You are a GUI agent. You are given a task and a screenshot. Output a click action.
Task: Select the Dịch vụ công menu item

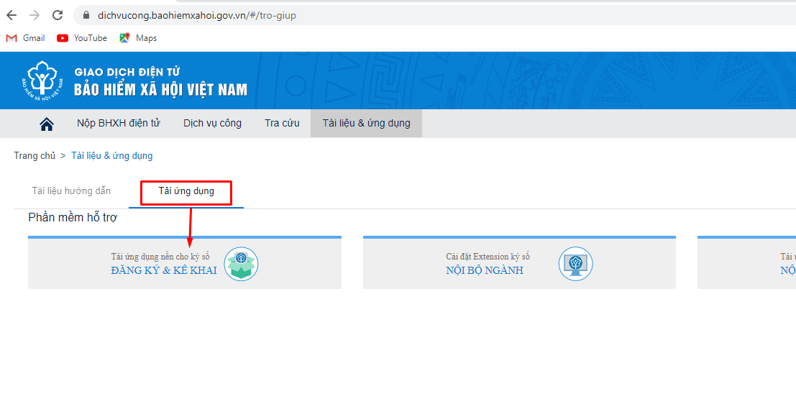(212, 123)
